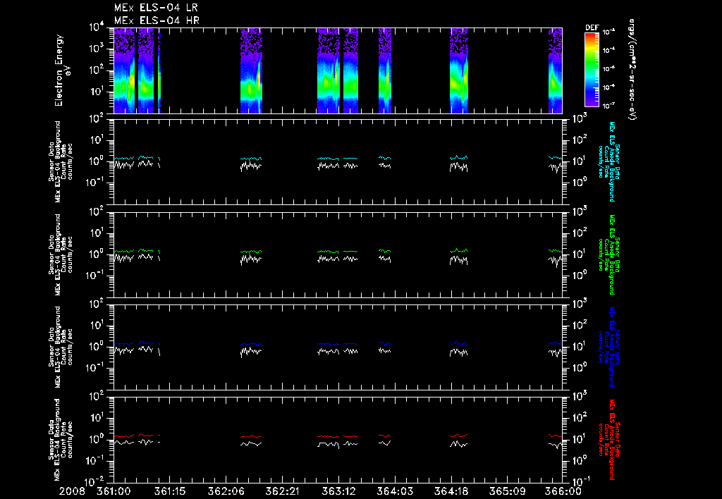Click the 10^-3 tick on the color bar

[608, 32]
